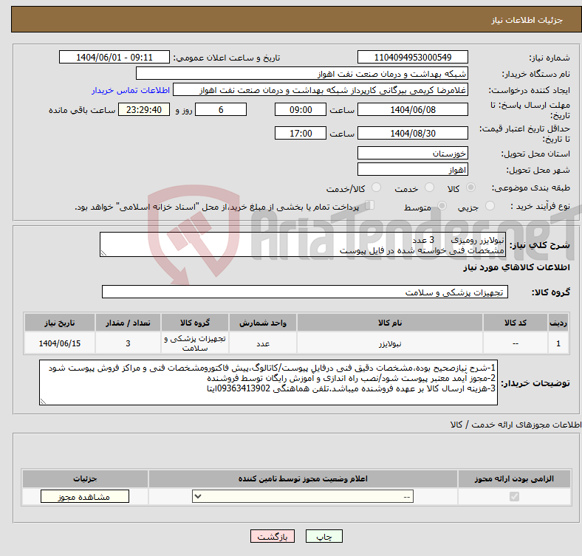Screen dimensions: 582x556
Task: Select the کالا radio button
Action: pos(470,188)
